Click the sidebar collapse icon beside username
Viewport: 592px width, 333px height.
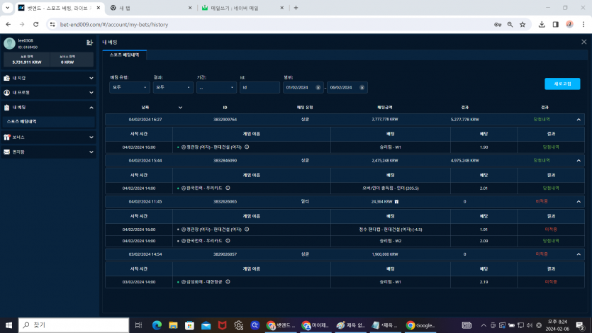pyautogui.click(x=89, y=43)
